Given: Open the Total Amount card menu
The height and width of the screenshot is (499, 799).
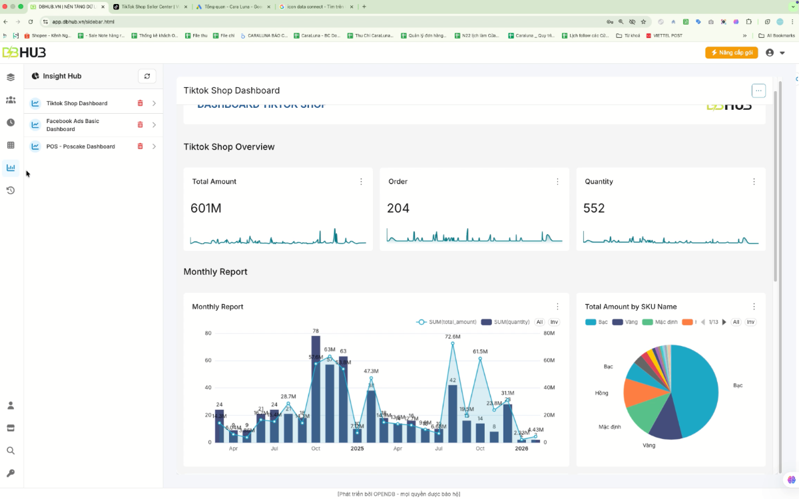Looking at the screenshot, I should click(x=362, y=182).
